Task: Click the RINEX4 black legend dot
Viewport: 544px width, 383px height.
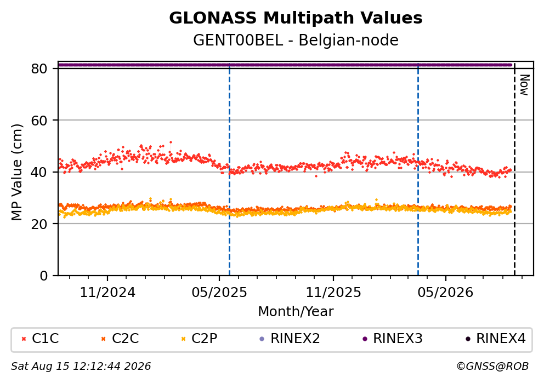Action: (468, 339)
